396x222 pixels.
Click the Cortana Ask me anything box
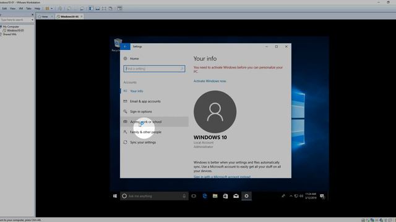(154, 196)
